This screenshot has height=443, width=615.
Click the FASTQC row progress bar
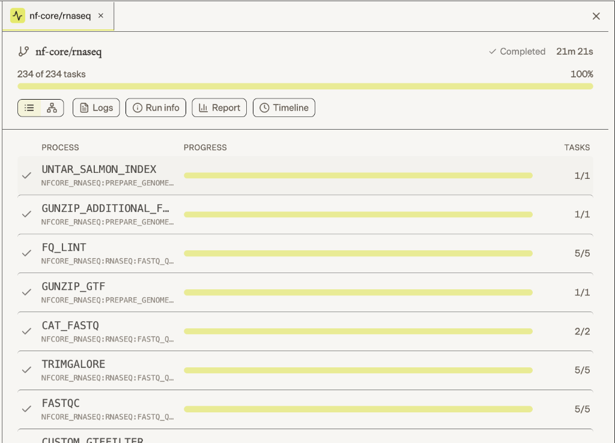point(358,409)
